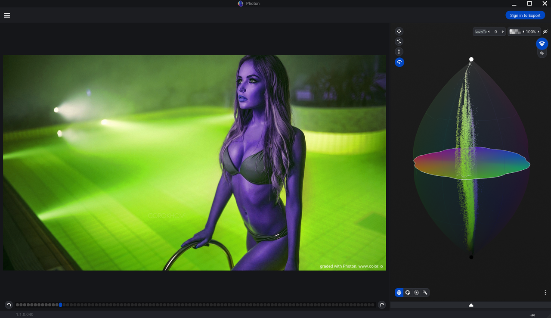Screen dimensions: 551x318
Task: Select the striped sphere mode tab
Action: [399, 293]
